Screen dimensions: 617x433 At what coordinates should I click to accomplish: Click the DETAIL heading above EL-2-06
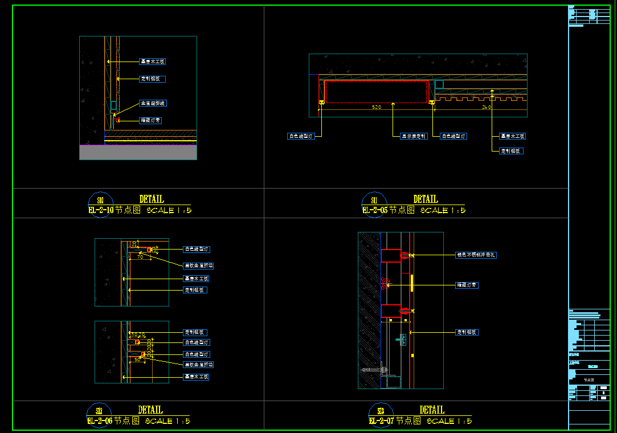pos(150,410)
